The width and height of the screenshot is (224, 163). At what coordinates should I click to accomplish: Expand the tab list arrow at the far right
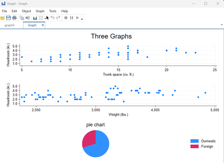pyautogui.click(x=222, y=25)
